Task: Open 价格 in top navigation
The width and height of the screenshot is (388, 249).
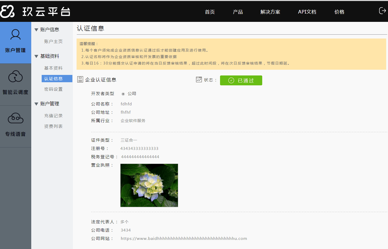Action: pos(339,12)
